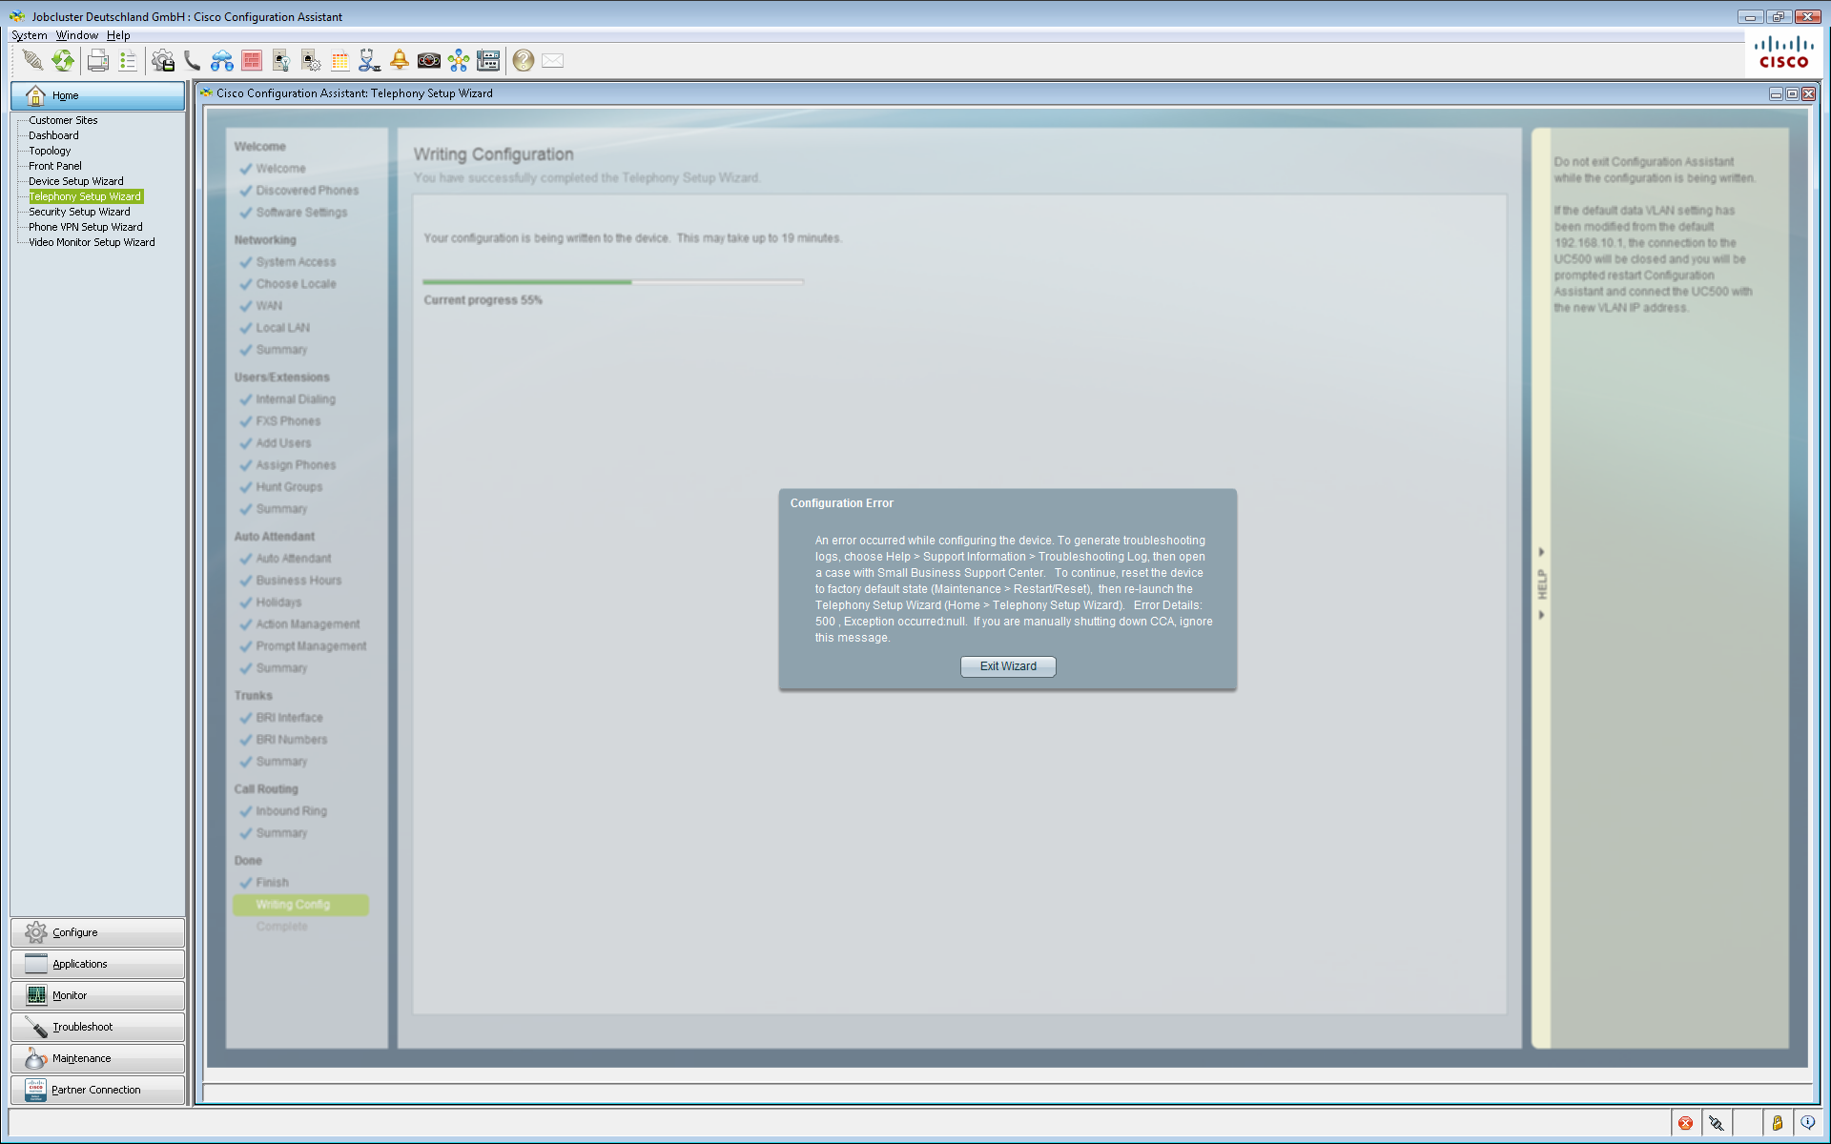Click the port with gear settings icon
The height and width of the screenshot is (1144, 1831).
point(311,61)
